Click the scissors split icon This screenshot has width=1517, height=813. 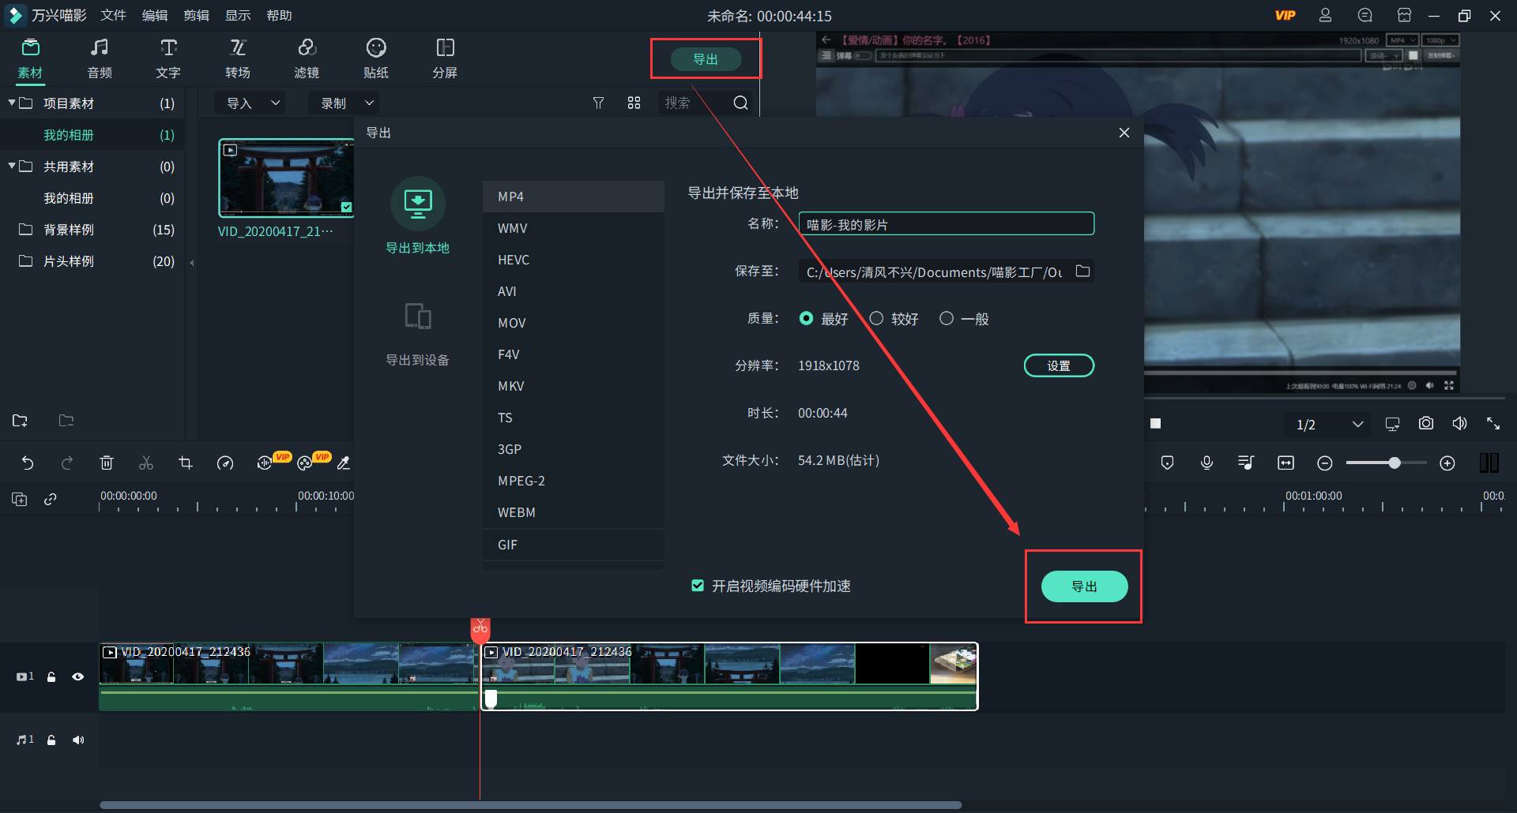(146, 463)
